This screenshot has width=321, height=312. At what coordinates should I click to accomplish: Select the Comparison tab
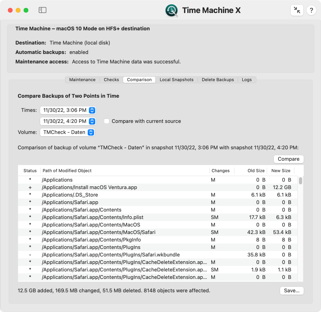[139, 80]
